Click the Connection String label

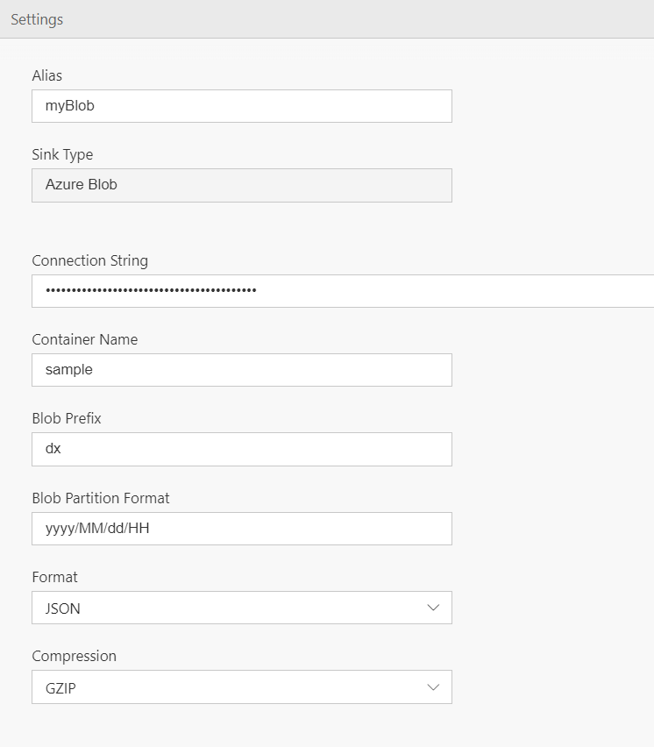coord(90,260)
